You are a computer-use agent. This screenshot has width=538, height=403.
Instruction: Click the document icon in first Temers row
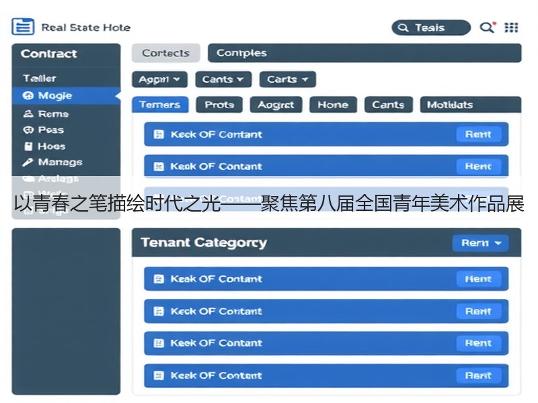pyautogui.click(x=159, y=134)
